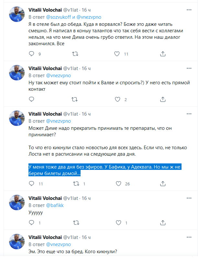The width and height of the screenshot is (198, 259).
Task: Share the first tweet about the hotel
Action: (163, 54)
